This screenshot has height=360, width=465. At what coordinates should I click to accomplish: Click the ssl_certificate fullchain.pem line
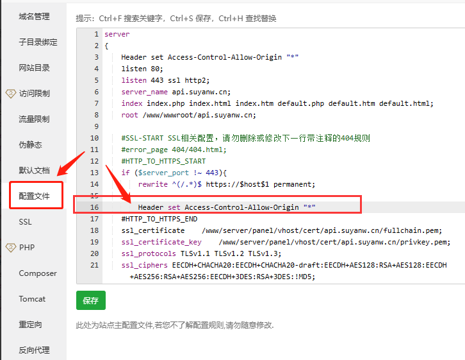pos(282,230)
